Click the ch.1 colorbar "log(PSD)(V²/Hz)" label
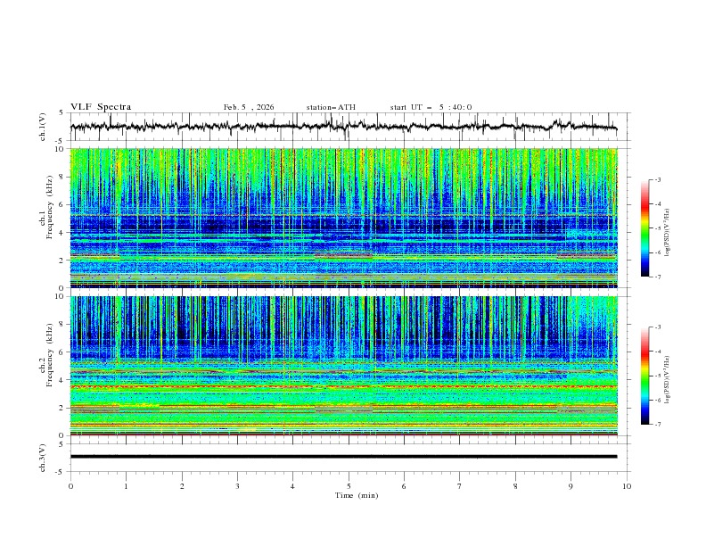 click(x=668, y=233)
